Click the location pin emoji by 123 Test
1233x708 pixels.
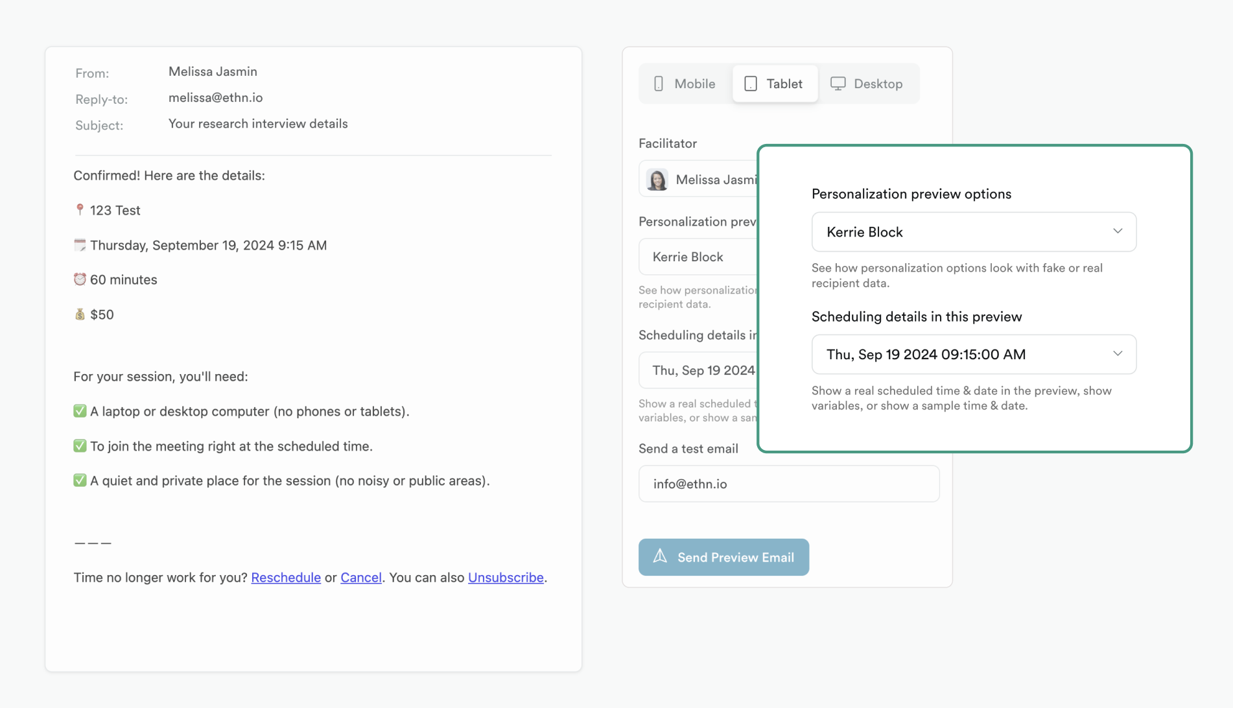coord(80,210)
